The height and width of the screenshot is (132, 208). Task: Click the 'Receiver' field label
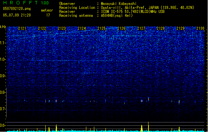pos(67,12)
